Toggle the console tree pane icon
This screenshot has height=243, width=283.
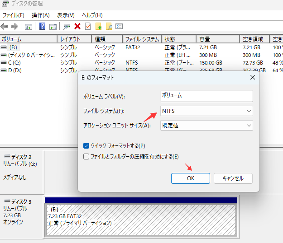click(x=29, y=27)
